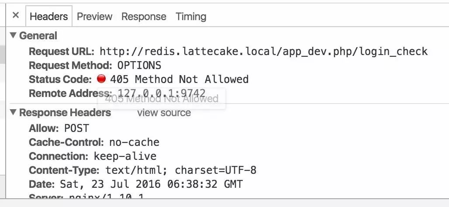Click the Response Headers section heading
This screenshot has width=449, height=207.
point(65,113)
